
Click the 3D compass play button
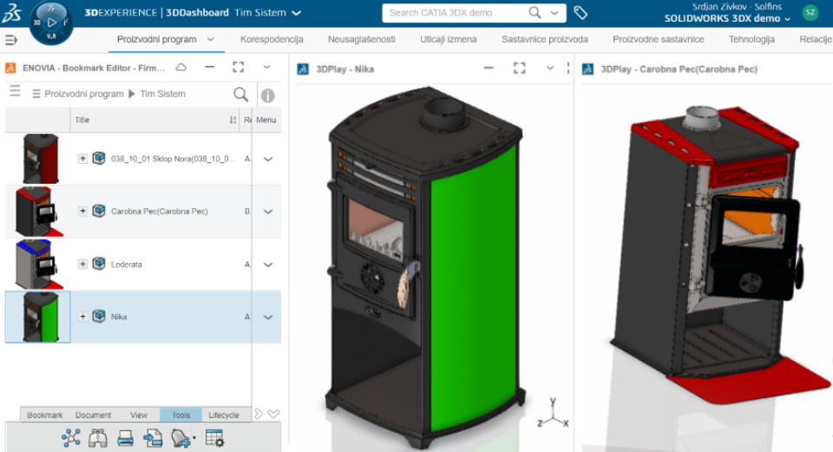pos(51,22)
